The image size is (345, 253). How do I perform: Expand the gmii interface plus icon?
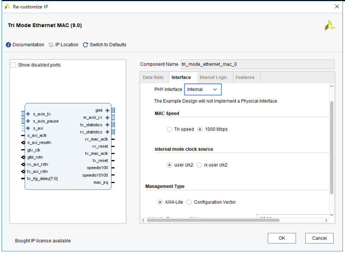(x=107, y=110)
